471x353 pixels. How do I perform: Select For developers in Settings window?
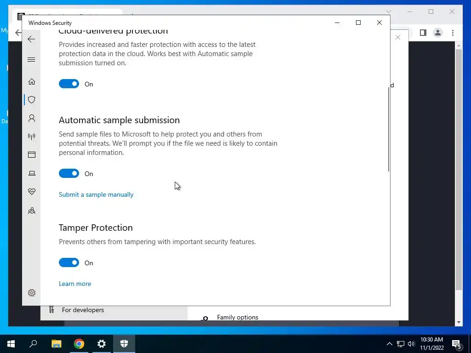83,310
